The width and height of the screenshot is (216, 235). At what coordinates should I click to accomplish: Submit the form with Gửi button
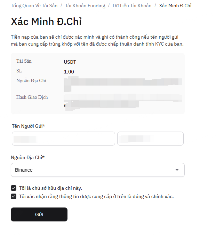(39, 214)
